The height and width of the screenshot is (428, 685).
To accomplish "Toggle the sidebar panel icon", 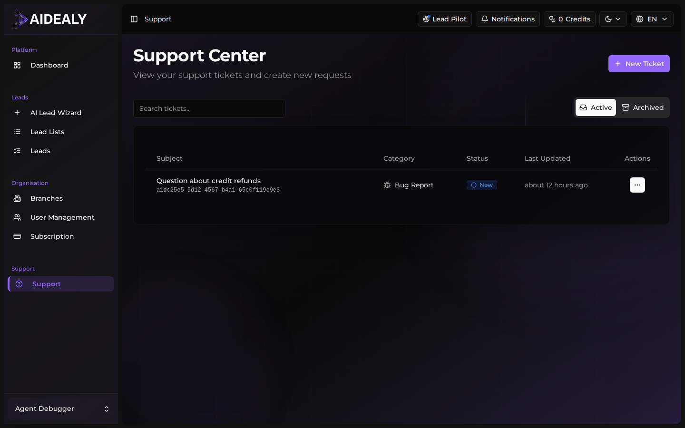I will (134, 19).
